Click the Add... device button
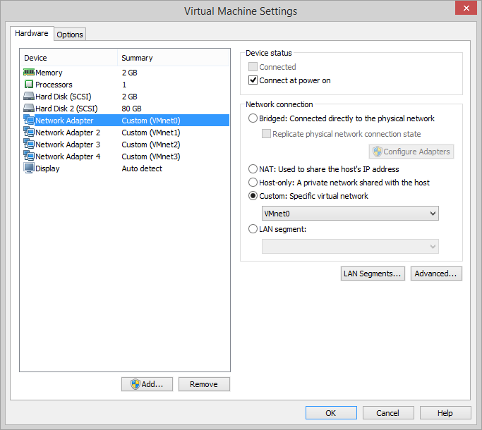Screen dimensions: 482x430 tap(147, 384)
